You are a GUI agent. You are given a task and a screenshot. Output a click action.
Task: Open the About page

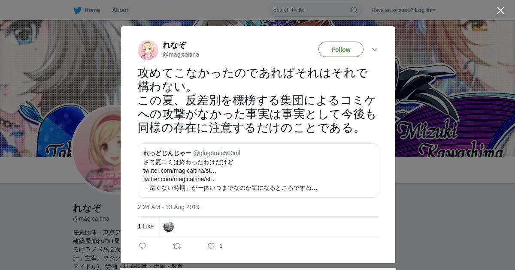coord(120,10)
